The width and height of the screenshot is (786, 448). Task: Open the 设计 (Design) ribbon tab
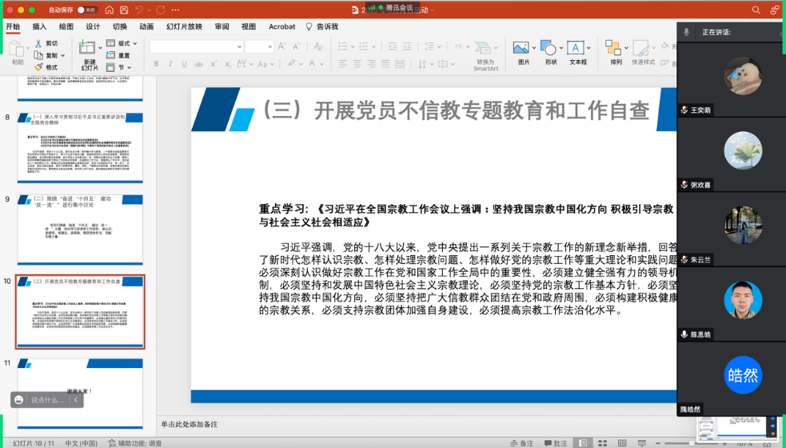coord(93,26)
